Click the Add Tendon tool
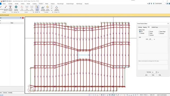The width and height of the screenshot is (170, 96). pyautogui.click(x=22, y=8)
